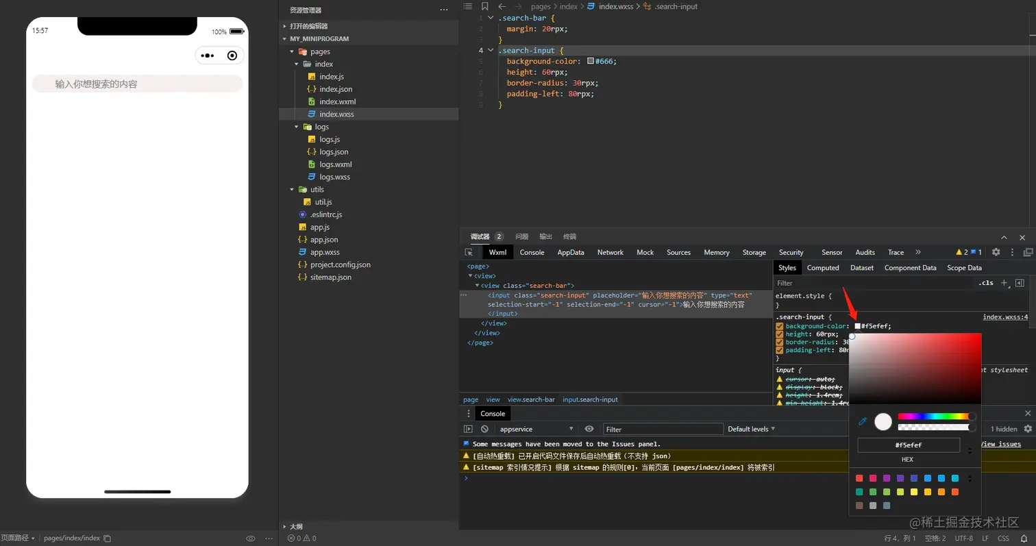Navigate back with the editor arrow
This screenshot has width=1036, height=546.
point(502,6)
